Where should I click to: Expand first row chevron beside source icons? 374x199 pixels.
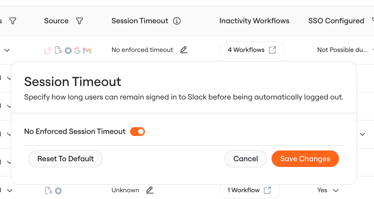click(7, 50)
